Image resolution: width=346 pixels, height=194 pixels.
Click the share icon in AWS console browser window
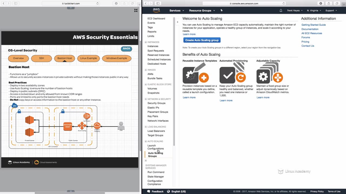(329, 4)
